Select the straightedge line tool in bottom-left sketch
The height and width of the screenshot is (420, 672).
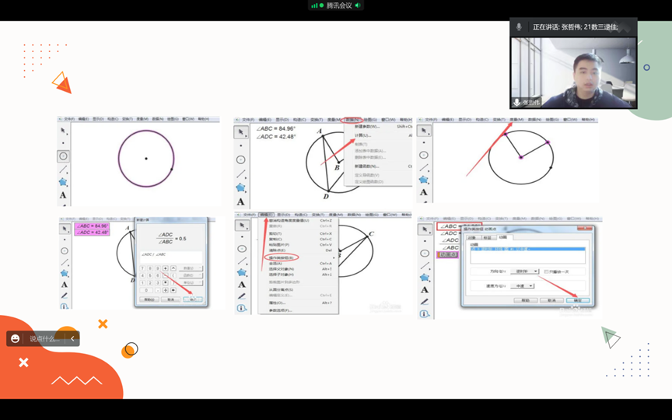point(64,262)
